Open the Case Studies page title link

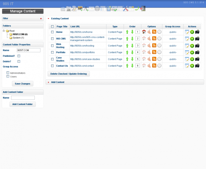(x=60, y=59)
